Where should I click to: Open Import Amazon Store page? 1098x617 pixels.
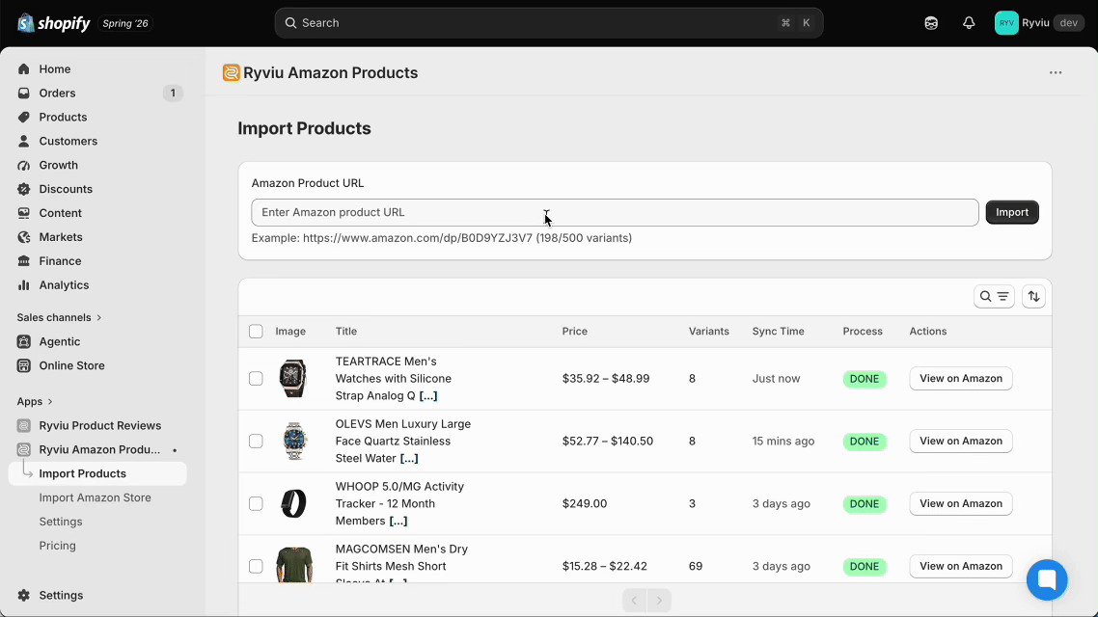click(x=96, y=497)
